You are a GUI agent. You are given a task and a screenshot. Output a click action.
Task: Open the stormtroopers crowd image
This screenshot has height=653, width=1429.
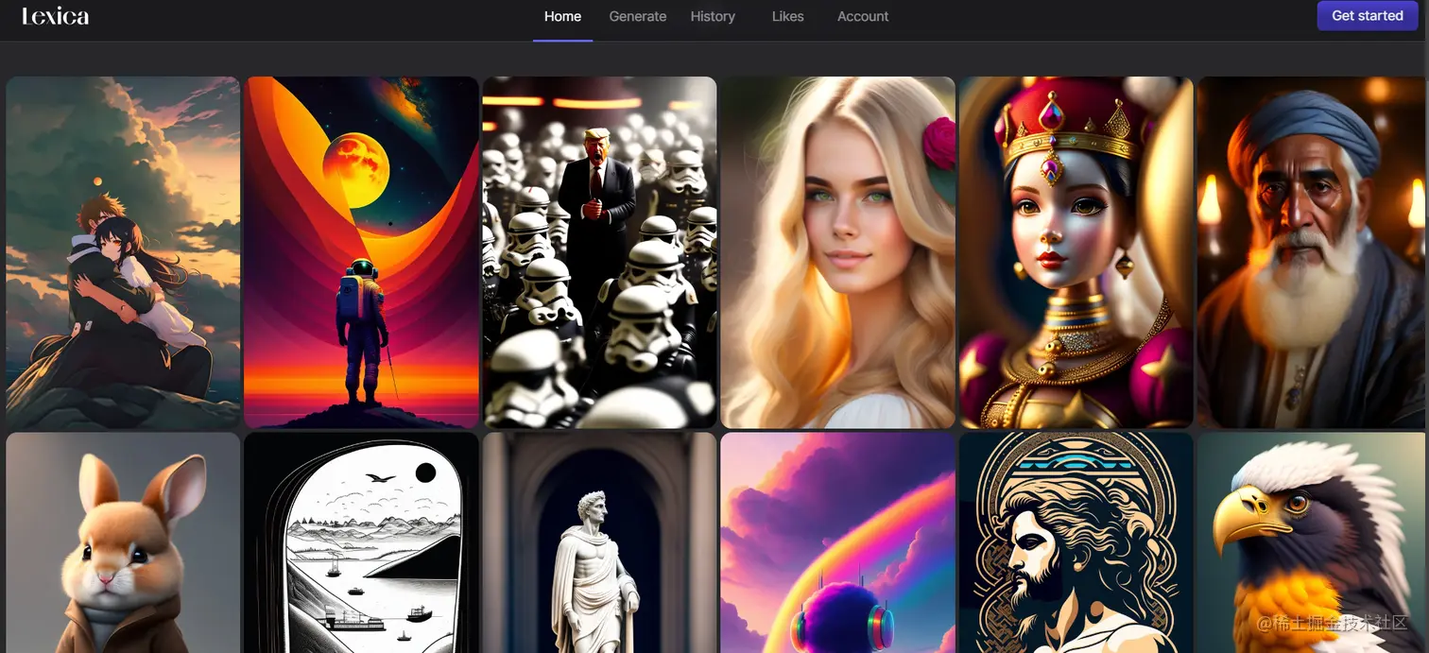click(x=599, y=252)
